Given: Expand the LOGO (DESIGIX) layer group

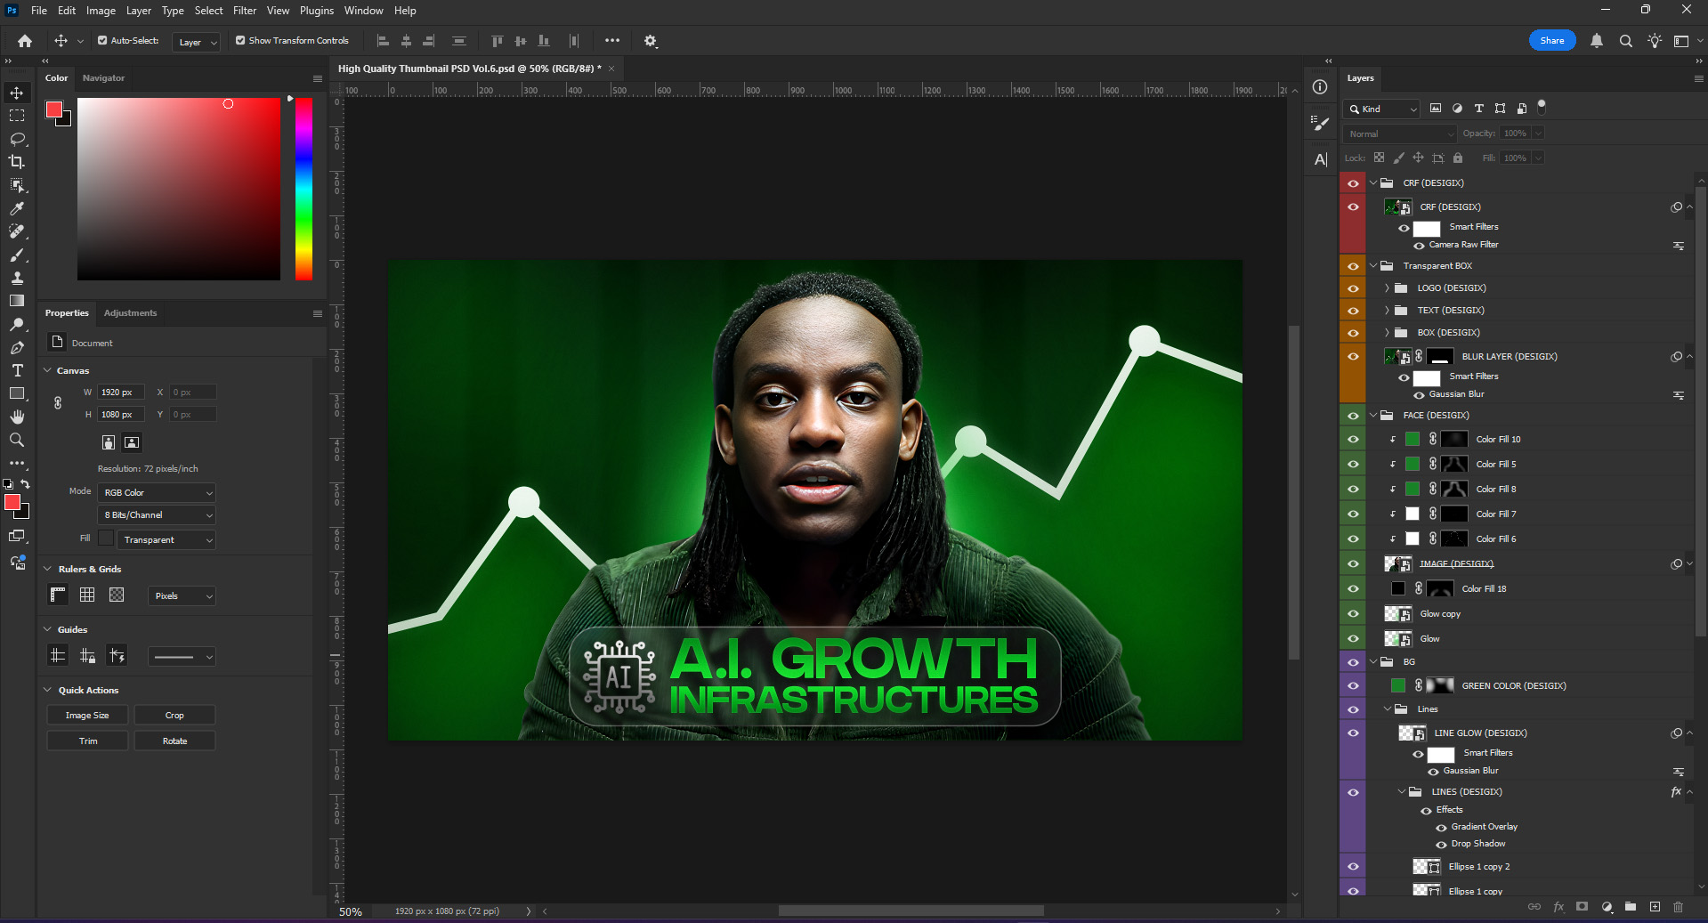Looking at the screenshot, I should [x=1387, y=288].
